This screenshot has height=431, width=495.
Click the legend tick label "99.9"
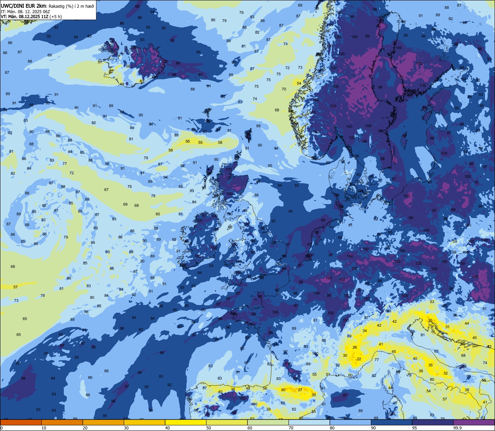pos(457,428)
